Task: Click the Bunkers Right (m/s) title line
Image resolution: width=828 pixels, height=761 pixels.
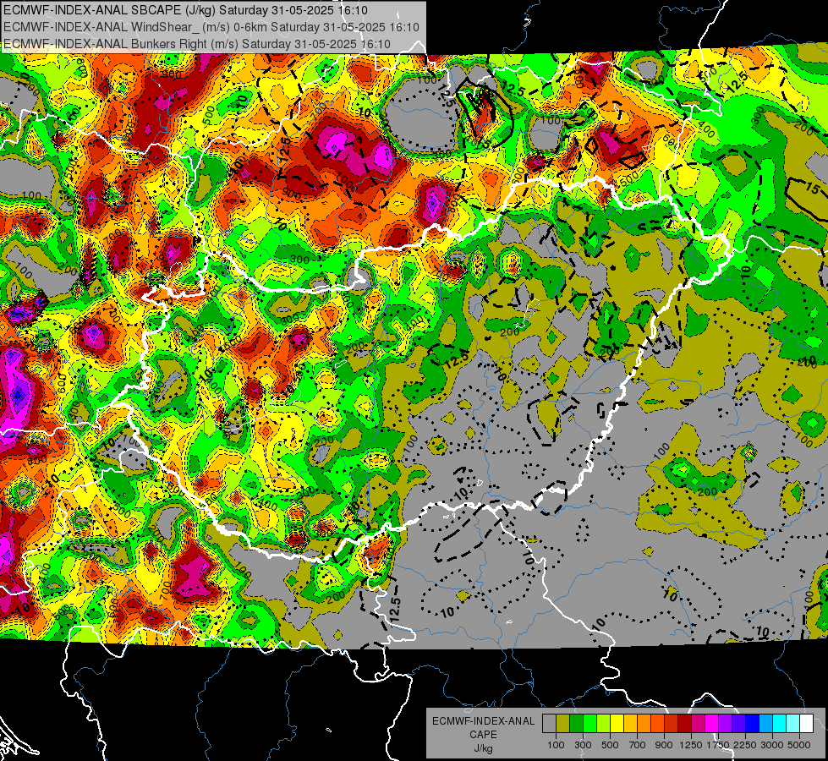Action: point(197,44)
